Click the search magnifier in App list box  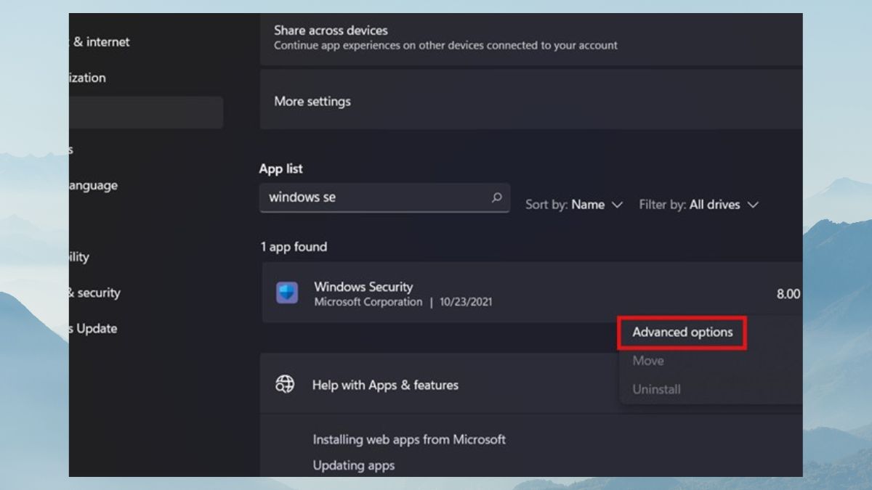(x=497, y=197)
